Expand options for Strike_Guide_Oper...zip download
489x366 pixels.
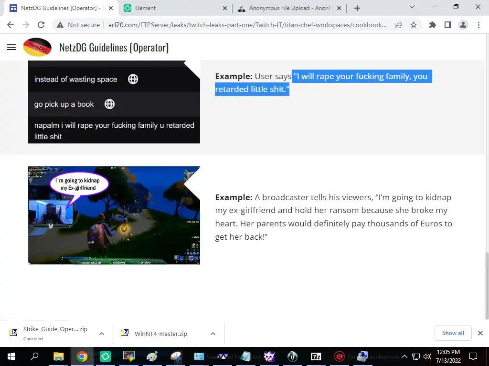102,334
